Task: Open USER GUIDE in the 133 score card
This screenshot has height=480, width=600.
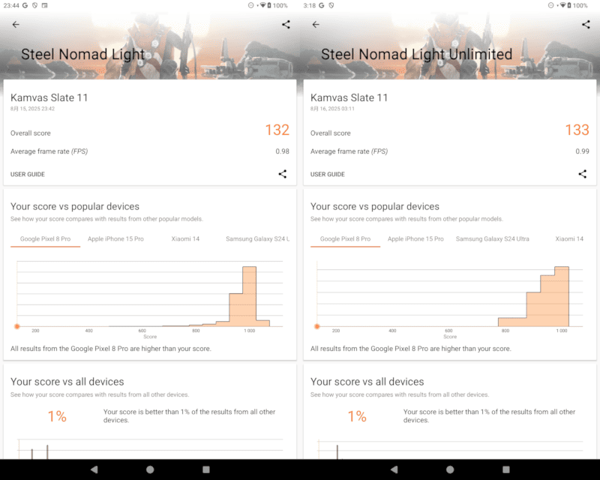Action: [328, 174]
